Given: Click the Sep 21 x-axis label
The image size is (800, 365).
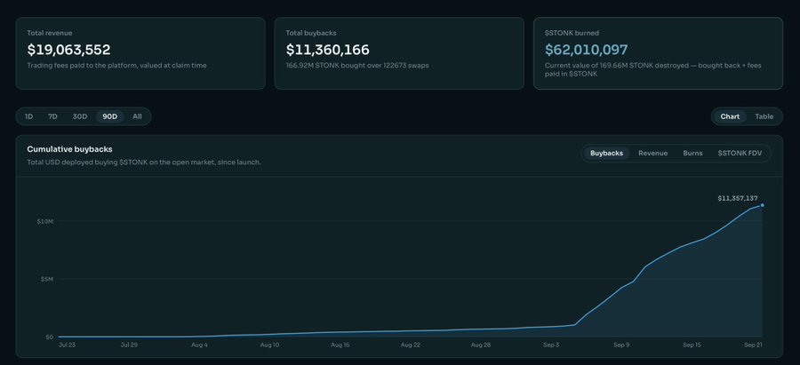Looking at the screenshot, I should pos(753,345).
